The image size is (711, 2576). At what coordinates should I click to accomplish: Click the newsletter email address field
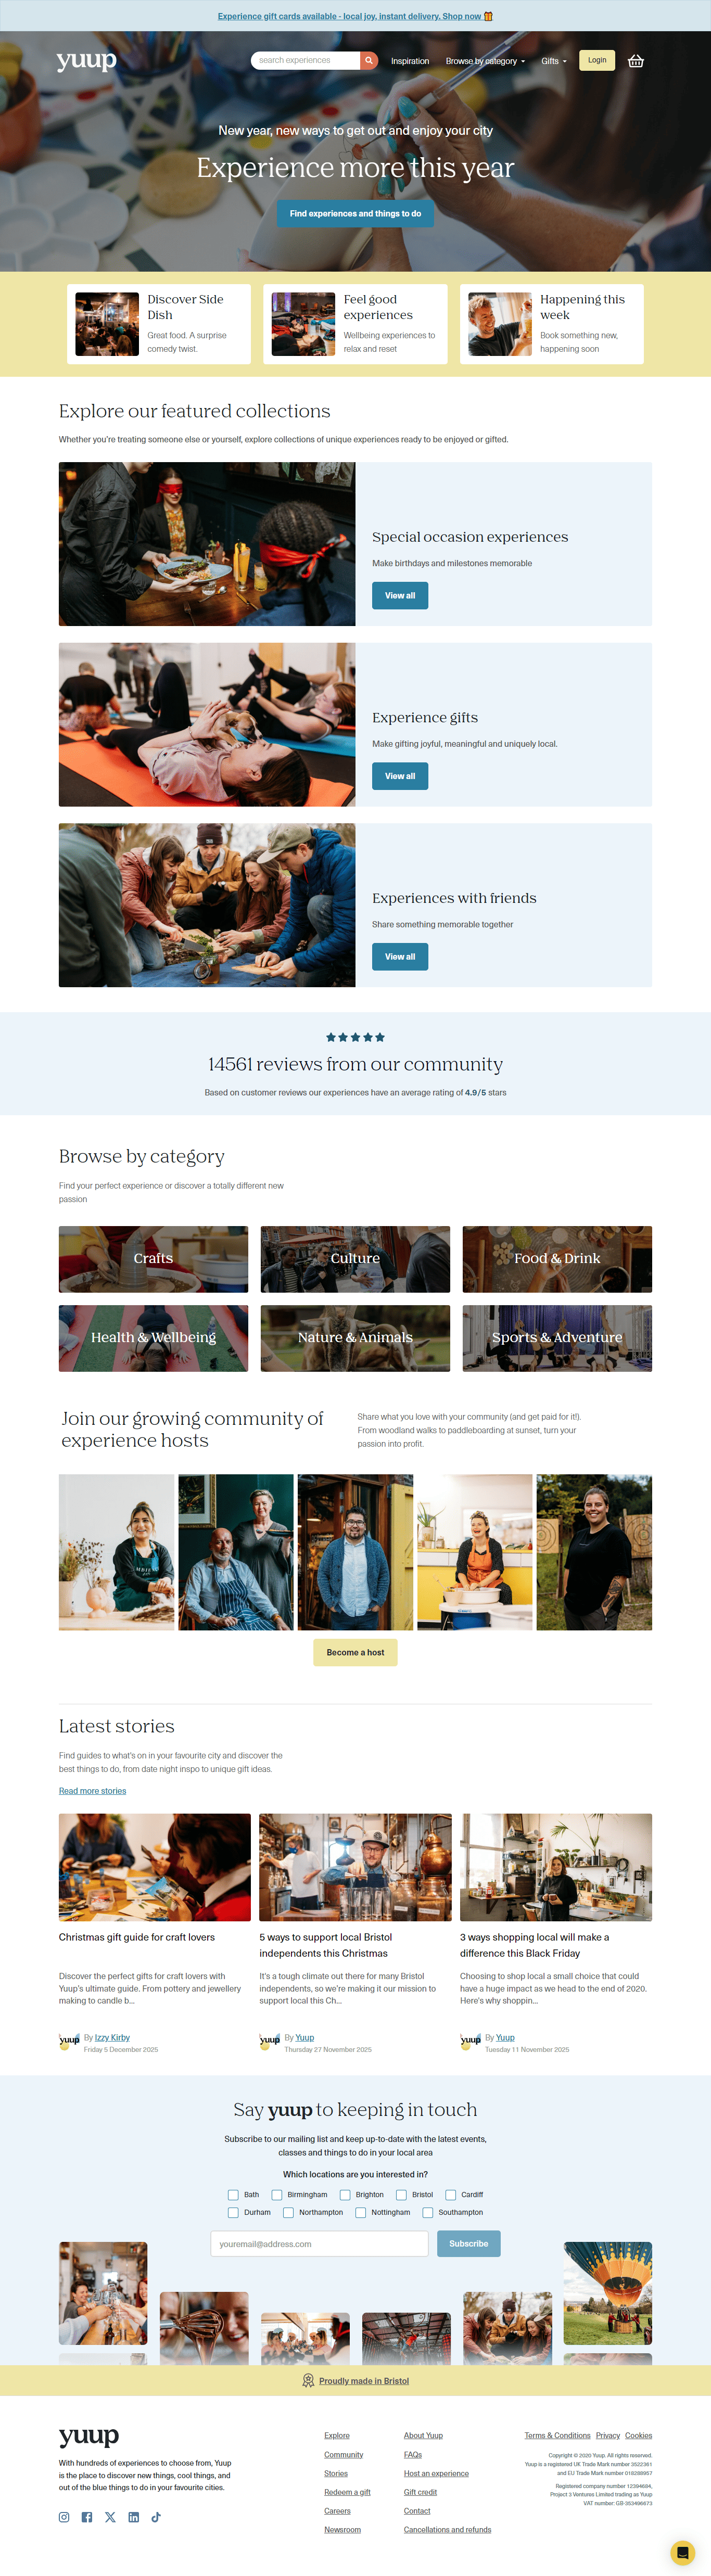coord(319,2243)
